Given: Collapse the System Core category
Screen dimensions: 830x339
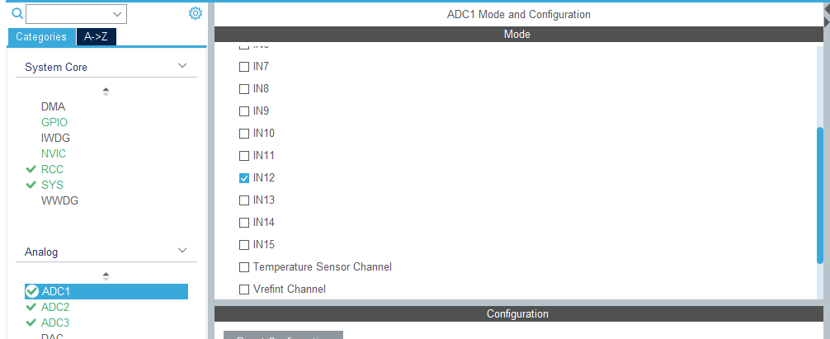Looking at the screenshot, I should (182, 66).
